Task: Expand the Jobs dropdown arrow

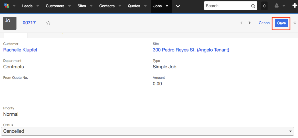Action: 167,6
